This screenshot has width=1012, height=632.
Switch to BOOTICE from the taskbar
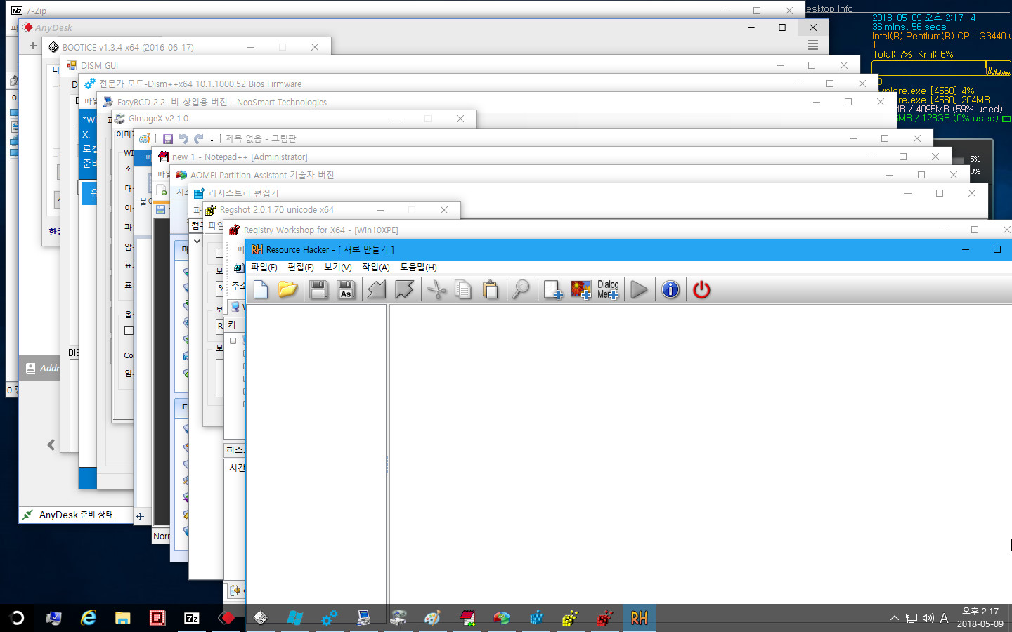tap(261, 618)
